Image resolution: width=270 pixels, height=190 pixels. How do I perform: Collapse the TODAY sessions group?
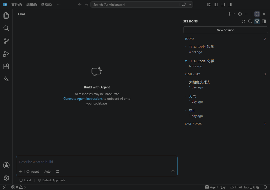225,39
